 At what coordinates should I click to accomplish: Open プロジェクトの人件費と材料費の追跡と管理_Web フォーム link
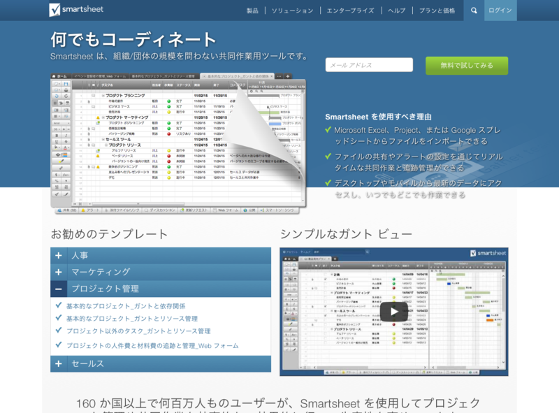(152, 346)
